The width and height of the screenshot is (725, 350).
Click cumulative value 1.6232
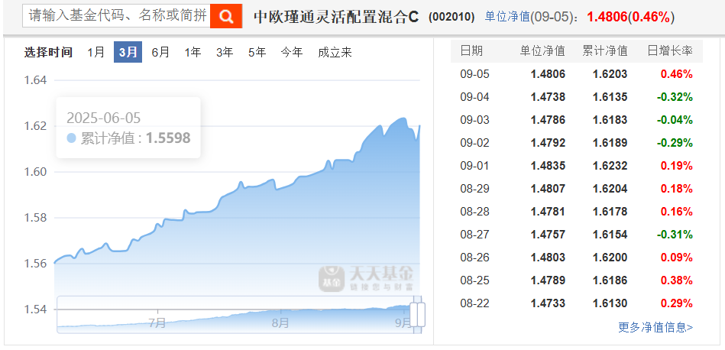[610, 166]
